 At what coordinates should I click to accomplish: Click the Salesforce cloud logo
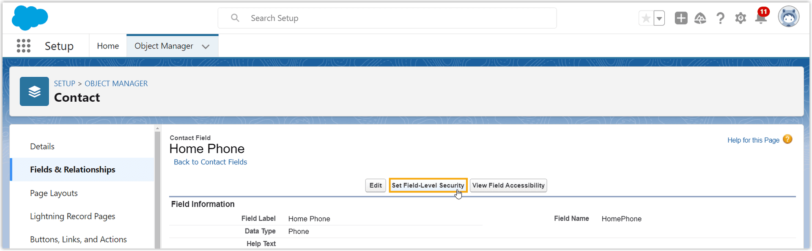pos(30,18)
